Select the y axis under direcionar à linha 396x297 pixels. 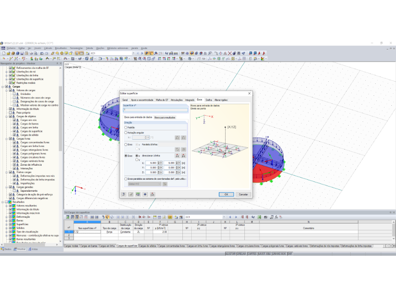[x=137, y=159]
